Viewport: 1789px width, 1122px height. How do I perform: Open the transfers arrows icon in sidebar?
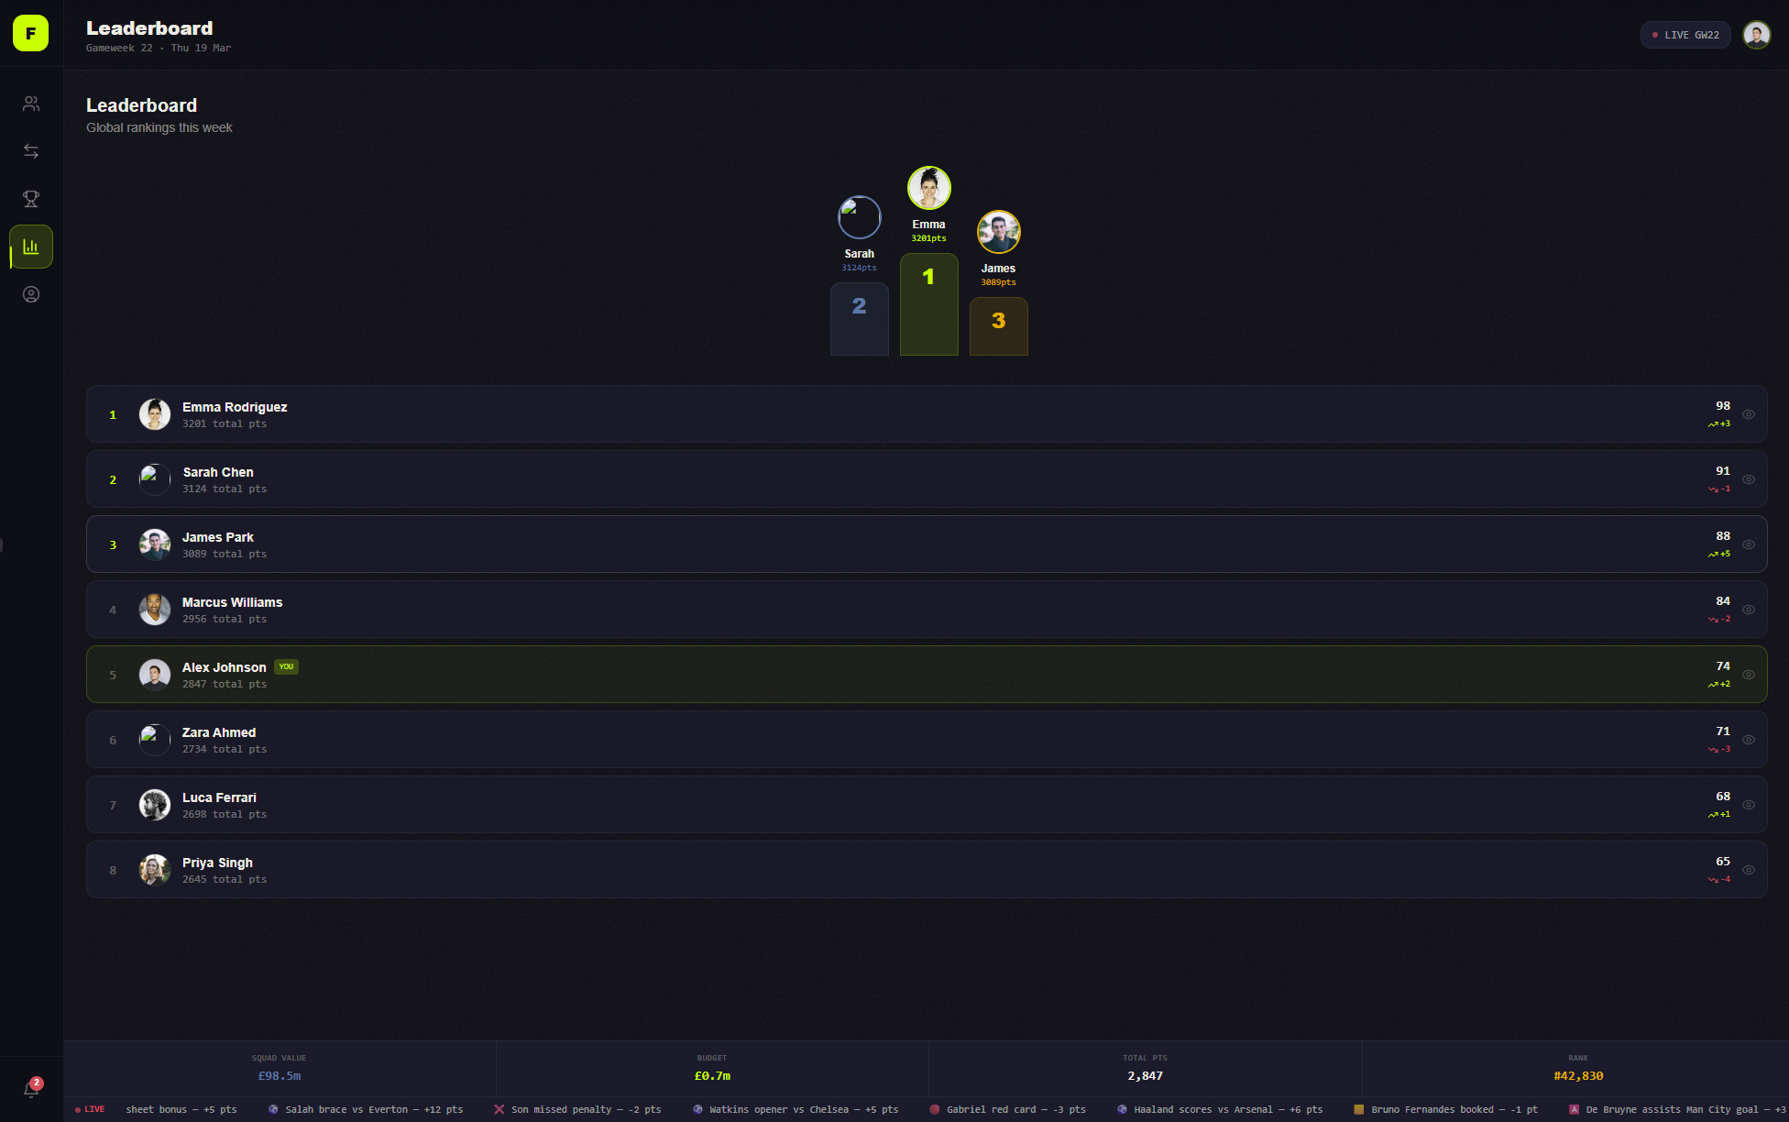[x=31, y=151]
